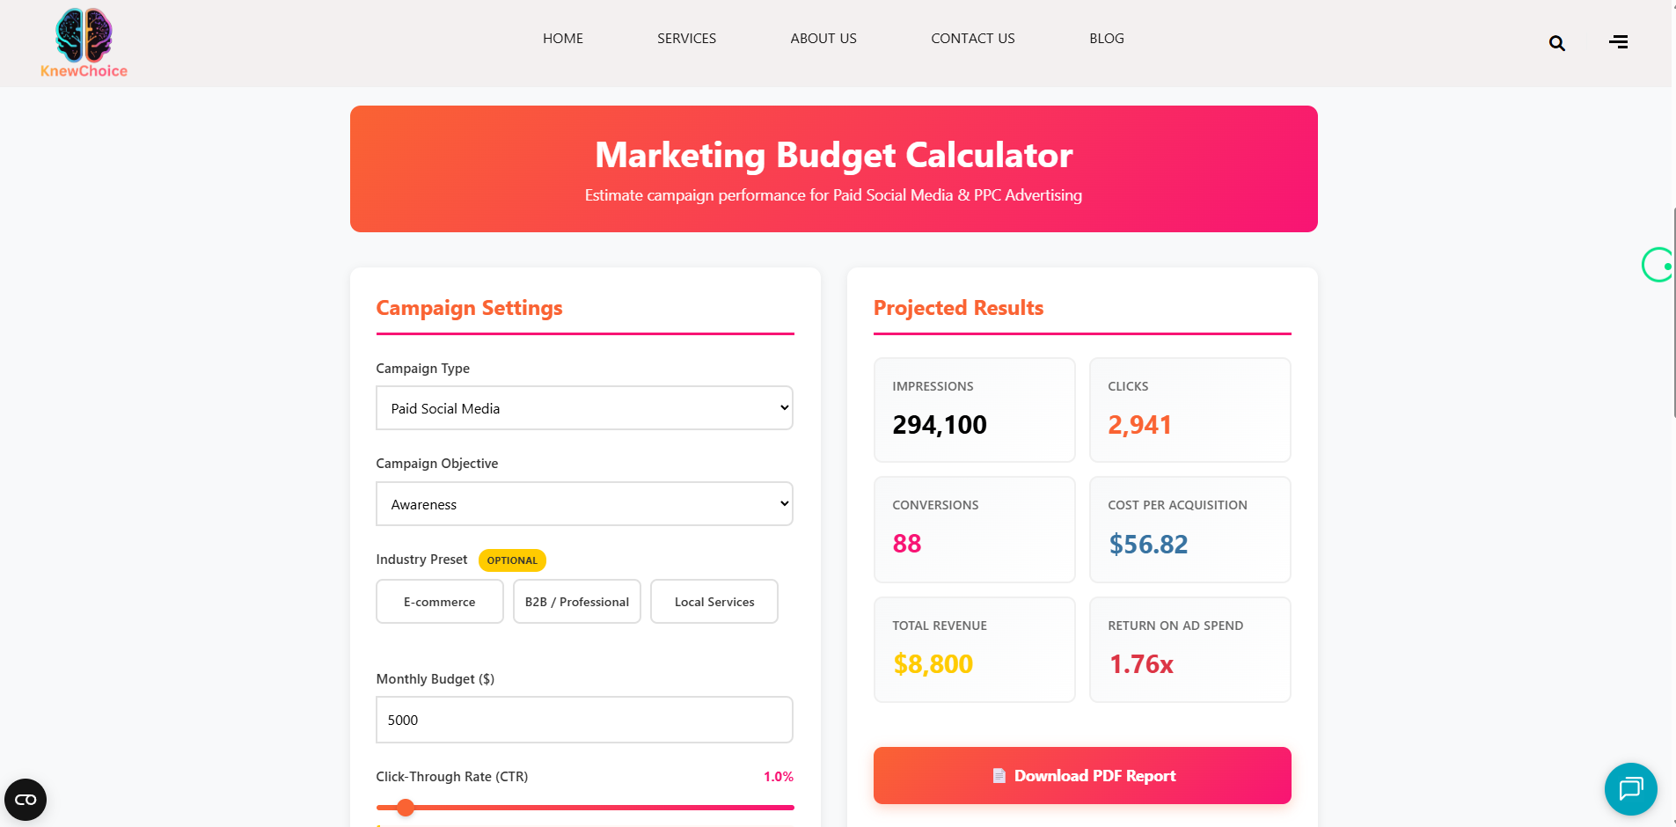Click the Click-Through Rate slider handle
This screenshot has height=827, width=1676.
(406, 808)
